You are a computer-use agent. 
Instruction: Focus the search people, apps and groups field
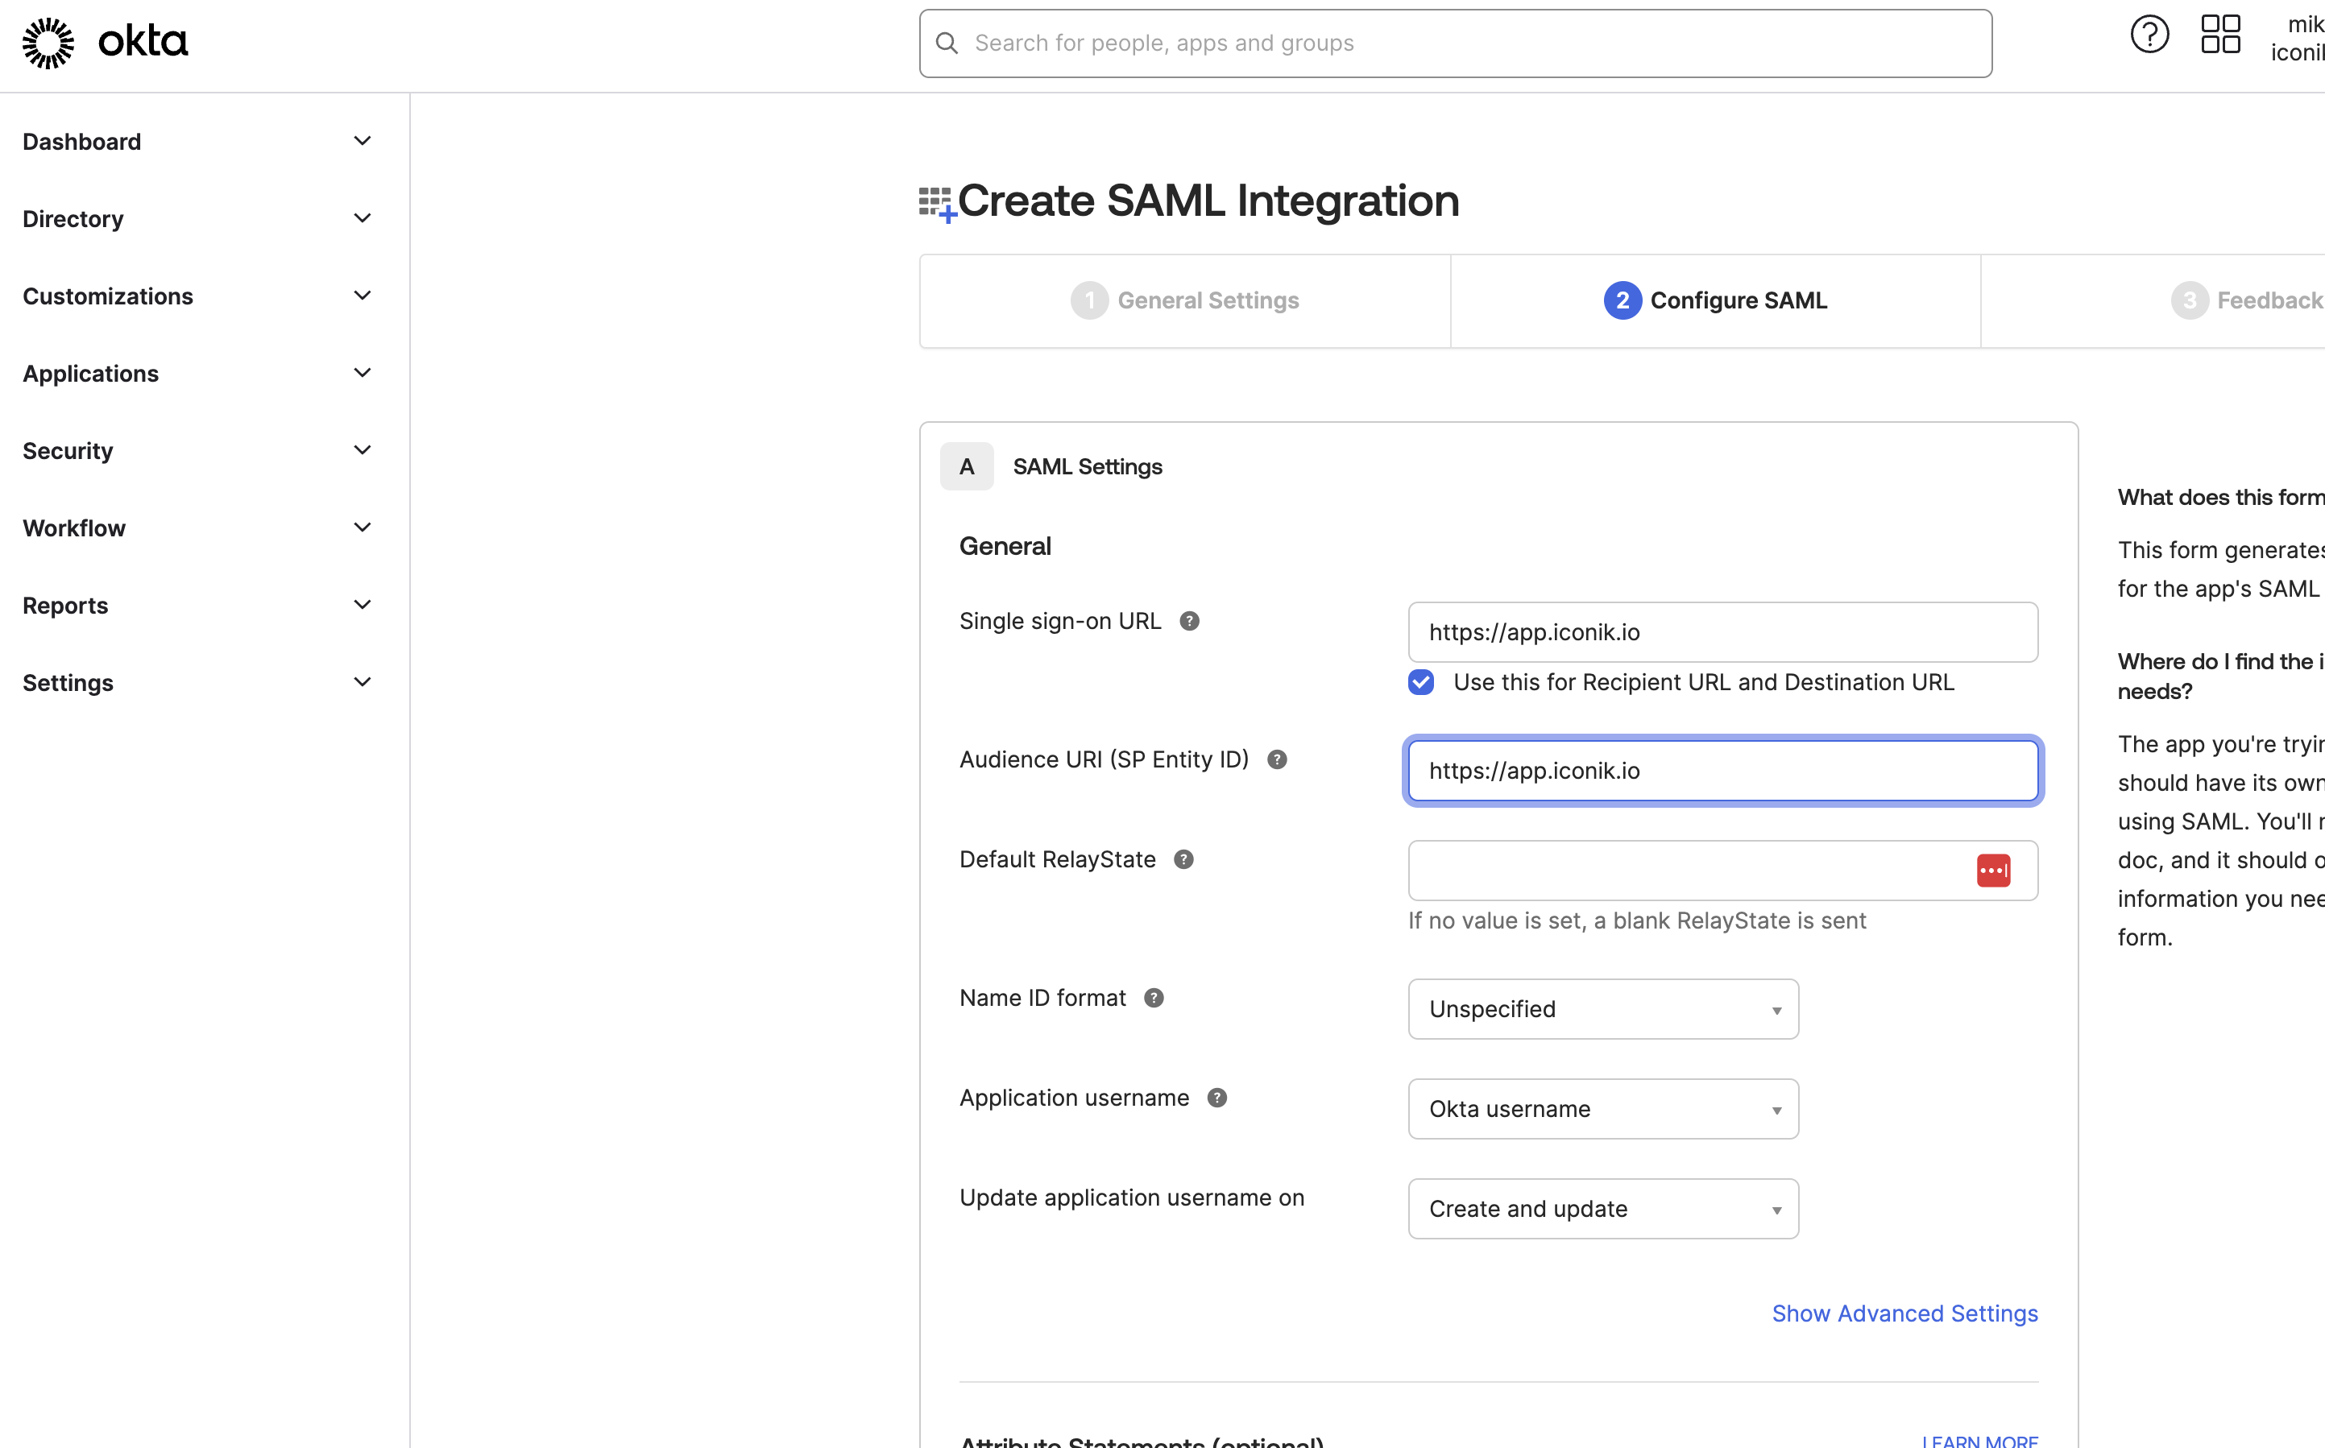coord(1455,44)
